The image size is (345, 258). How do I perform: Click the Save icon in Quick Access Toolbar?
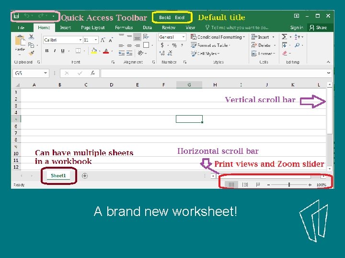point(16,16)
